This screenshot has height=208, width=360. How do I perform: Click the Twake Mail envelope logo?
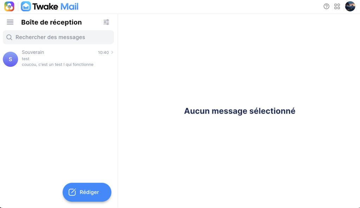[26, 6]
